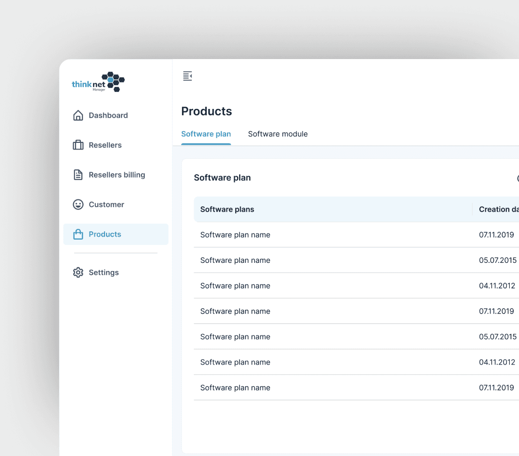Go to the Resellers billing page
This screenshot has height=456, width=519.
[116, 175]
